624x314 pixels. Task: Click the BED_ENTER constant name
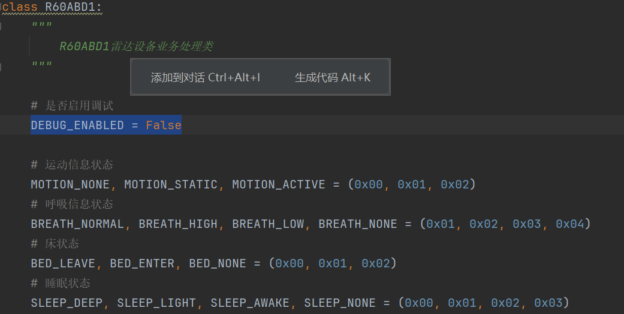[142, 264]
